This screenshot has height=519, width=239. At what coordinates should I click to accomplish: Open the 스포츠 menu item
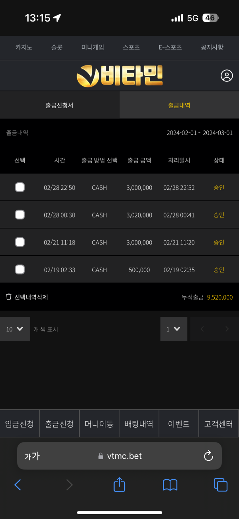(x=131, y=47)
